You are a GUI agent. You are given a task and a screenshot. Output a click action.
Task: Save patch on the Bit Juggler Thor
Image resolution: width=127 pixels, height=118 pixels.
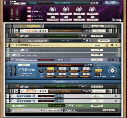point(85,87)
